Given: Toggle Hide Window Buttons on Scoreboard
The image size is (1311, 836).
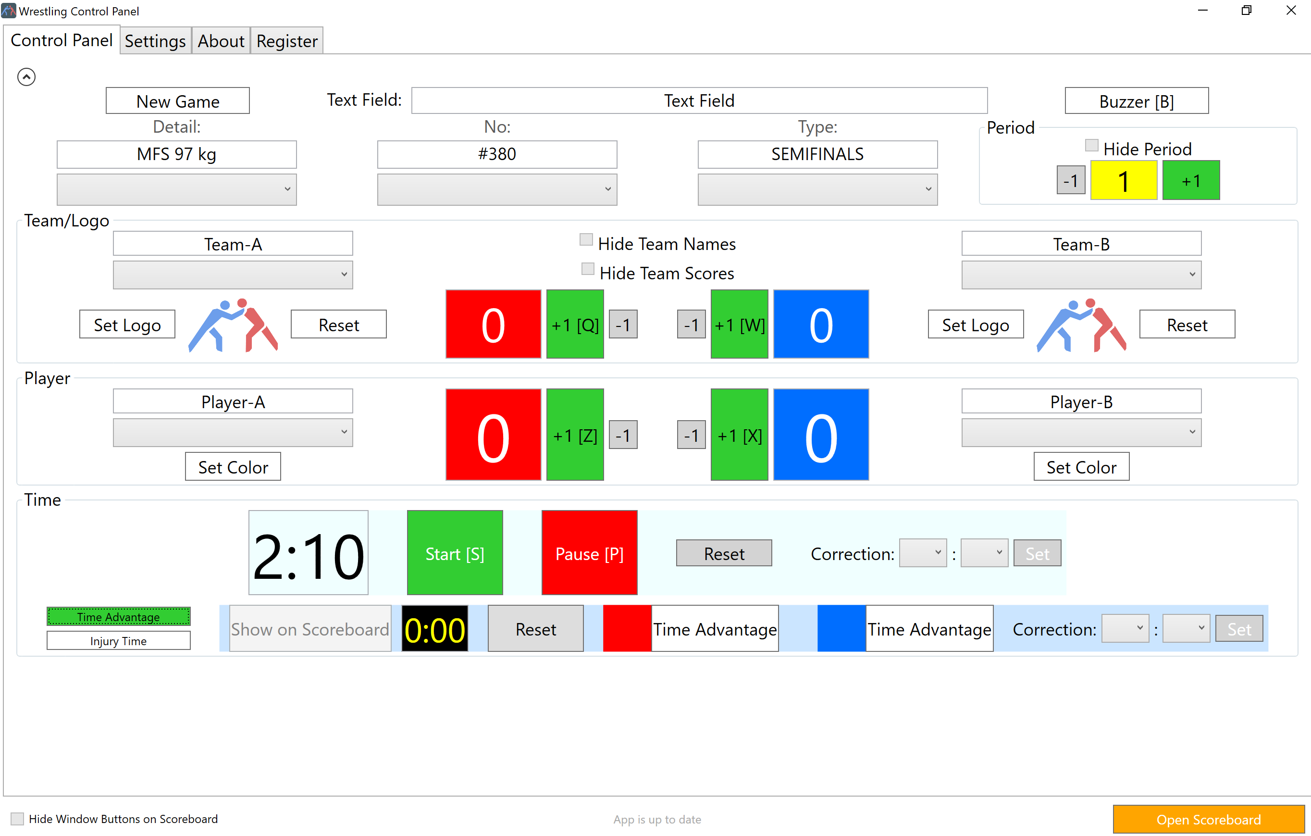Looking at the screenshot, I should point(17,819).
